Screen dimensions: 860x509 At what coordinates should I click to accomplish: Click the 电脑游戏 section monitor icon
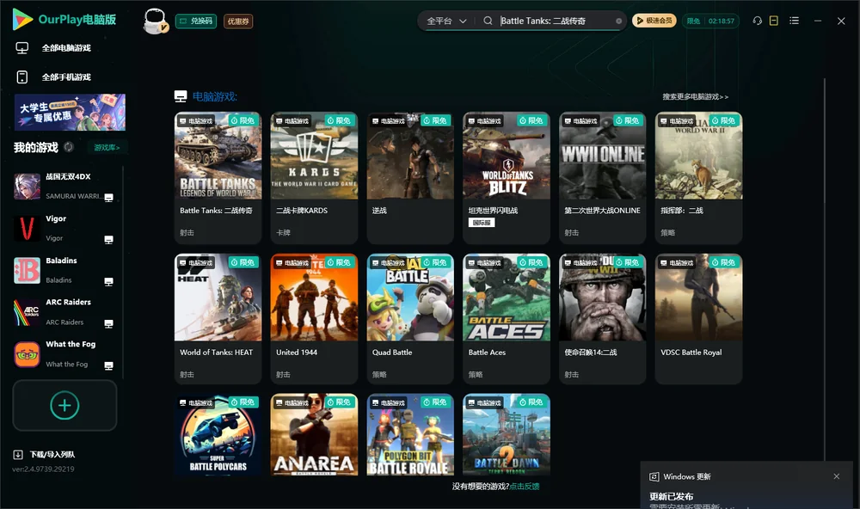(x=181, y=96)
